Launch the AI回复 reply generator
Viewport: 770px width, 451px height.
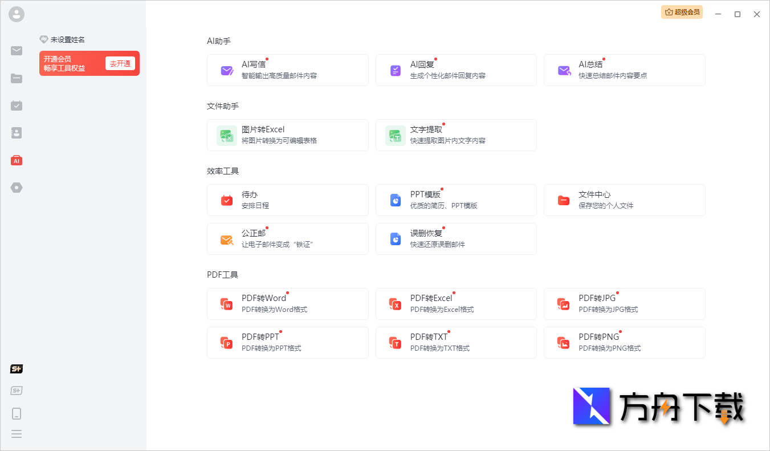pos(455,70)
